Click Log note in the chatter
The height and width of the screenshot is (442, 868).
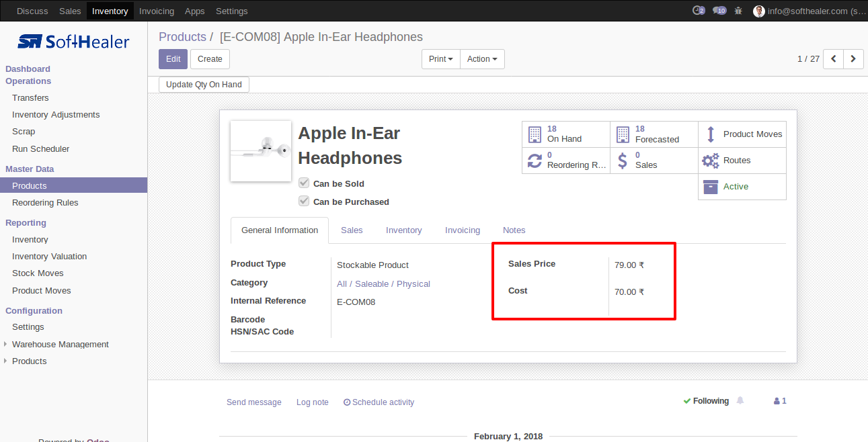coord(313,402)
